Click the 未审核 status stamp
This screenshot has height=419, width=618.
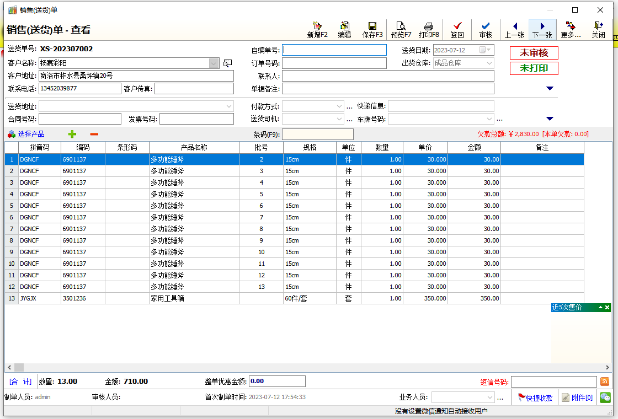click(534, 53)
